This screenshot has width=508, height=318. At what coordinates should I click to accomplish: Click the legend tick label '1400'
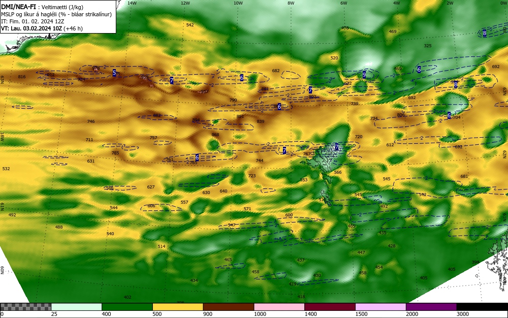coord(311,314)
